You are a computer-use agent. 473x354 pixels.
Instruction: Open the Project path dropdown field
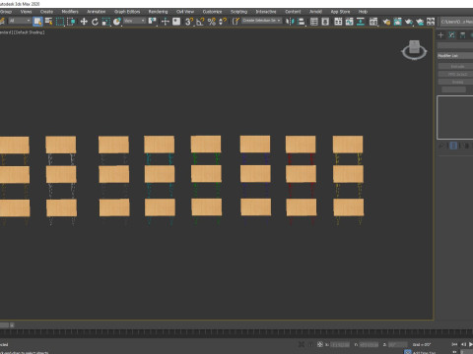click(456, 22)
